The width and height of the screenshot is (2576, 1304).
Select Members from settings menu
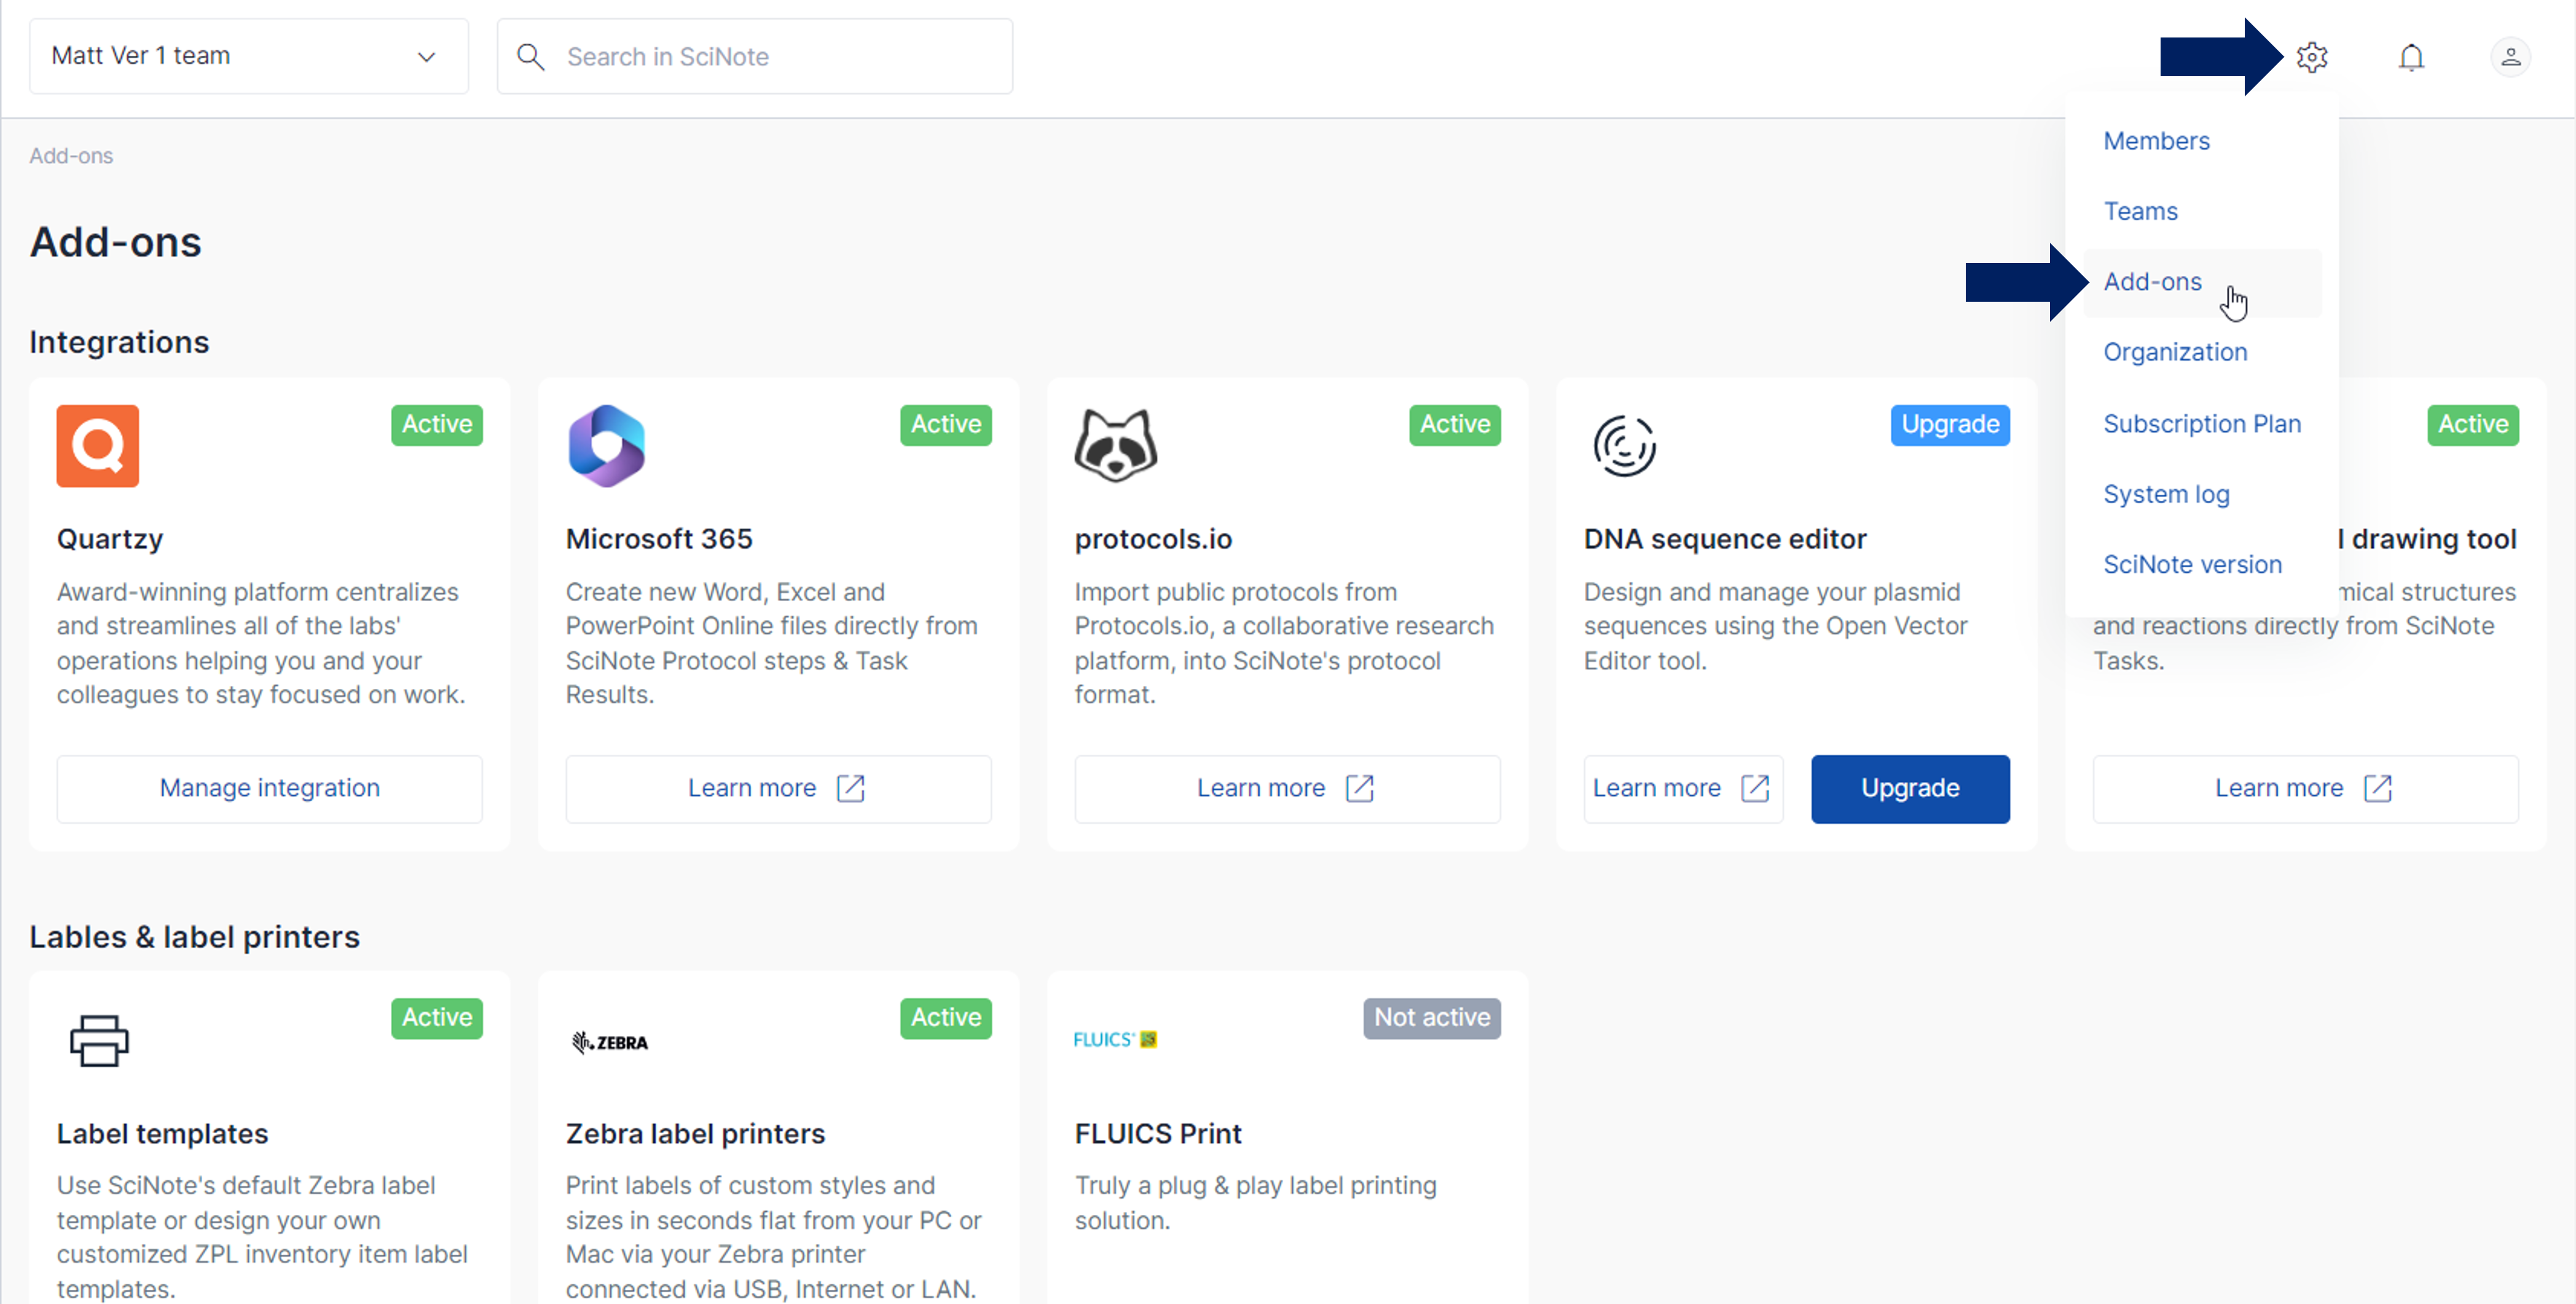click(2156, 141)
